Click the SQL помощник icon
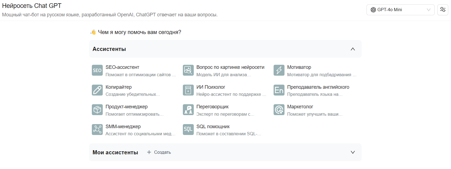 [188, 130]
